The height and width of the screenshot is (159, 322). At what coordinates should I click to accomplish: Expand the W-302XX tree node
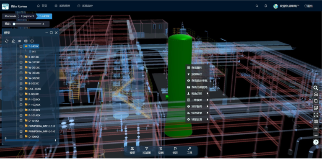[x=21, y=78]
